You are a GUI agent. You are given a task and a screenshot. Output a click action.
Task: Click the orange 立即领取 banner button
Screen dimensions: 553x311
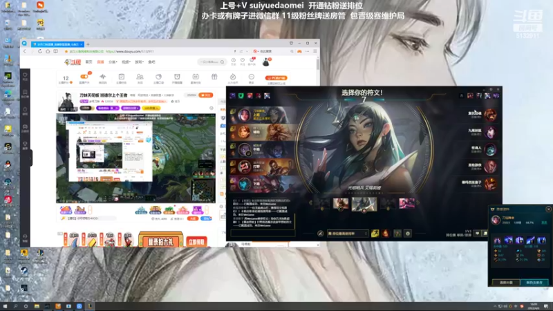pyautogui.click(x=196, y=241)
